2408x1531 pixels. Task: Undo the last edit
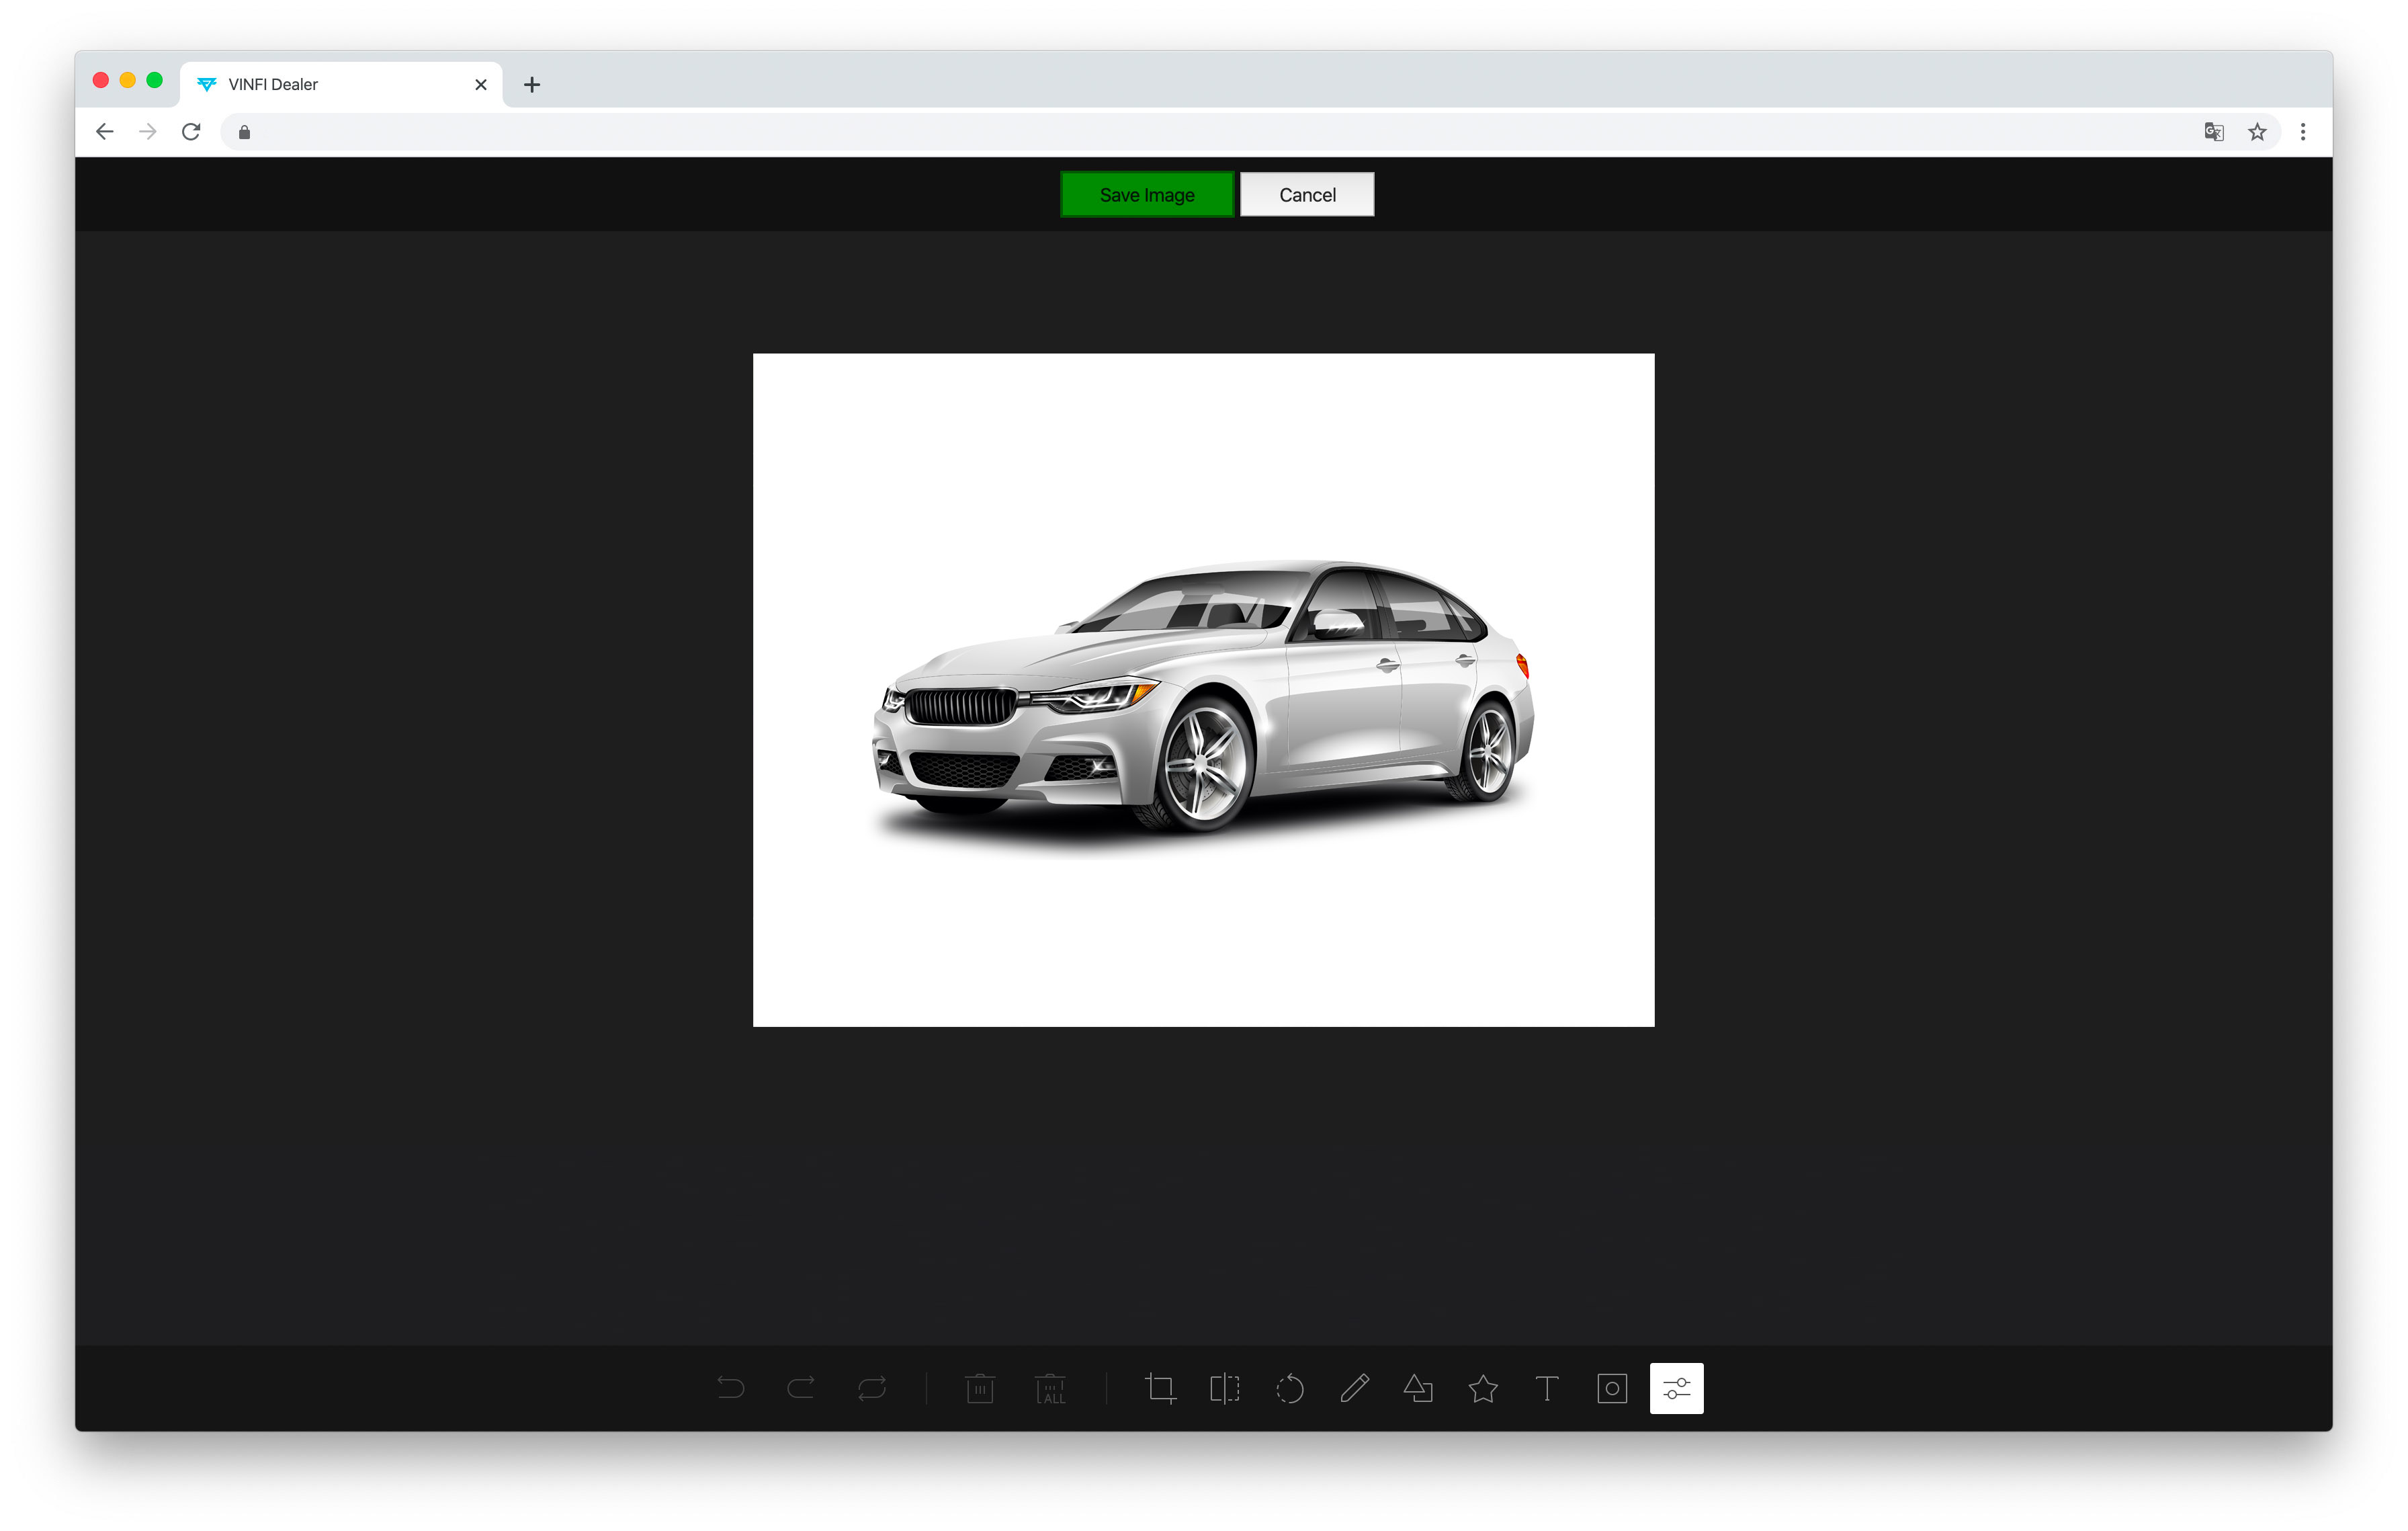click(731, 1388)
